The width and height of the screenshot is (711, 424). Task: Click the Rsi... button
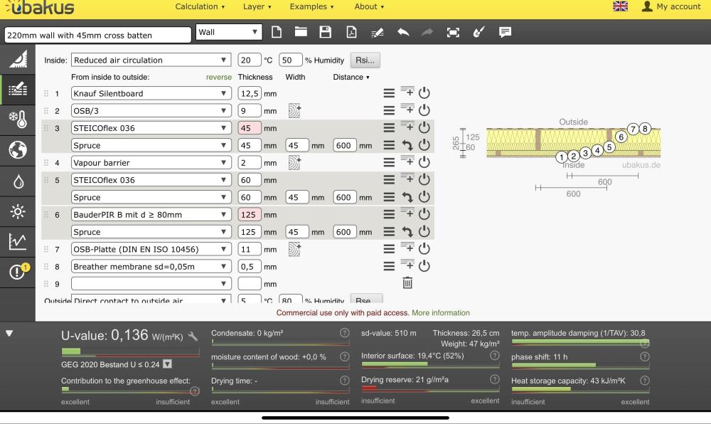365,60
